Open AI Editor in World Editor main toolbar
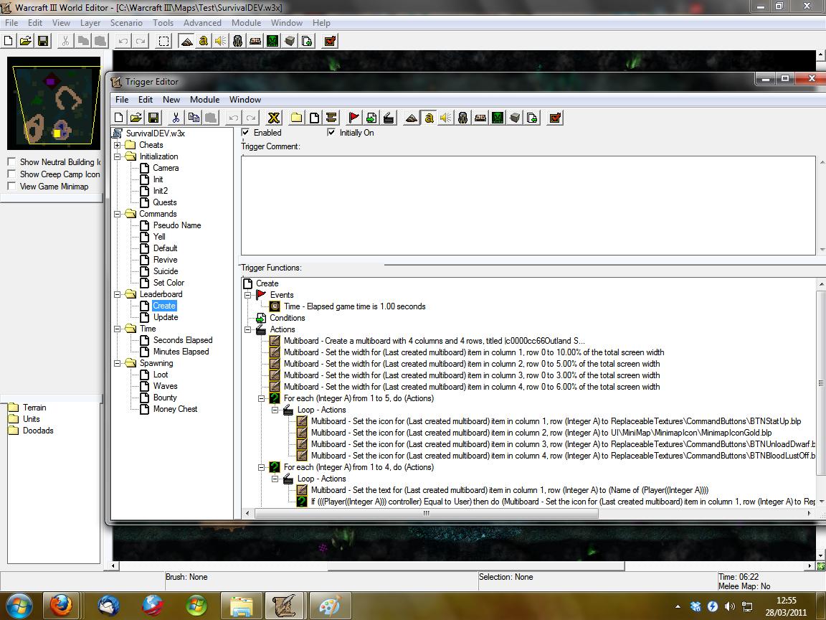826x620 pixels. 272,41
